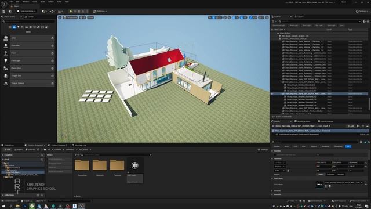Activate the Translate transform tool in viewport
The height and width of the screenshot is (209, 371).
(214, 17)
